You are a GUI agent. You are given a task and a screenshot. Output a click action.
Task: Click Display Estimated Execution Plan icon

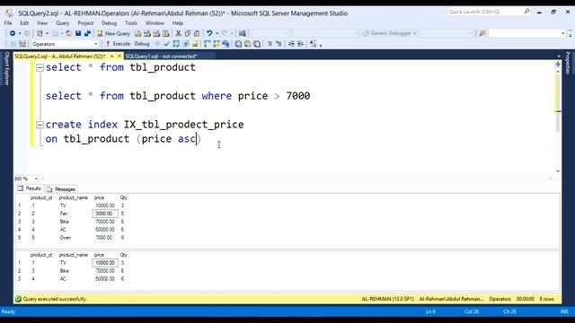[176, 44]
